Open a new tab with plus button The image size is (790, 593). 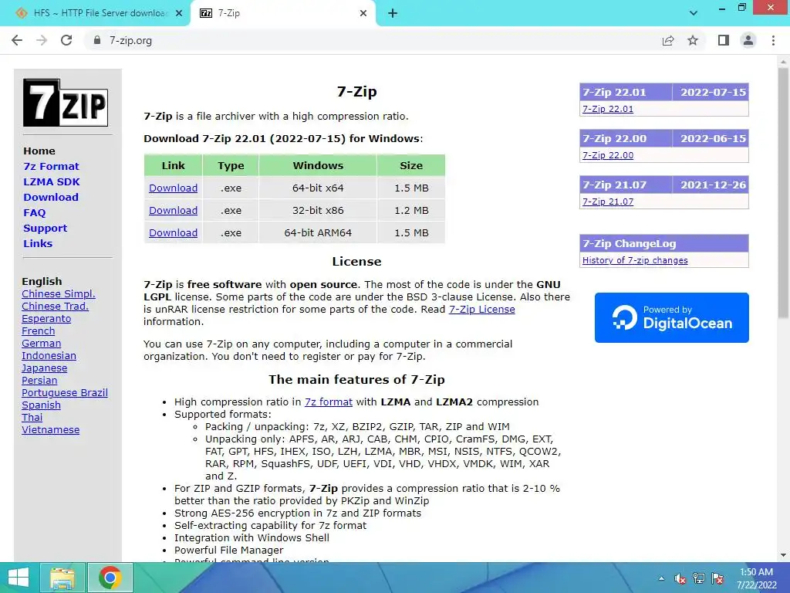point(393,13)
